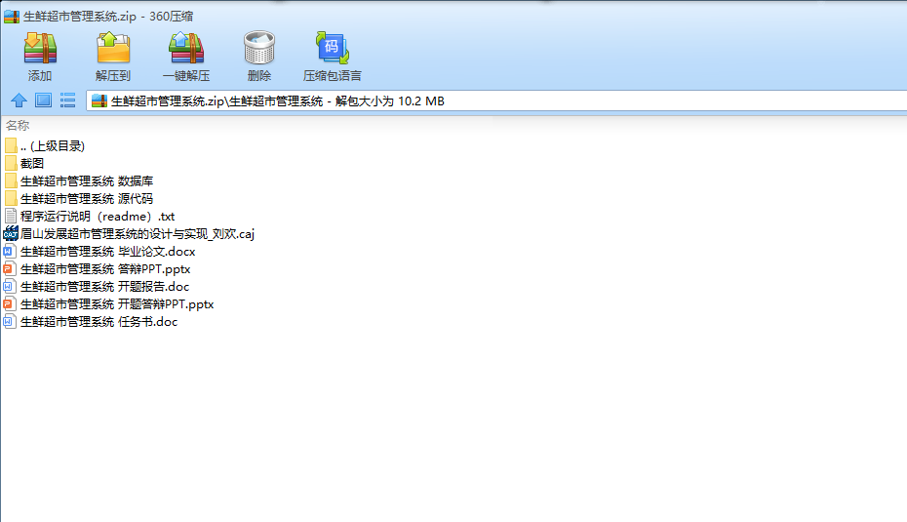Click the folder icon of 上级目录 entry

11,145
